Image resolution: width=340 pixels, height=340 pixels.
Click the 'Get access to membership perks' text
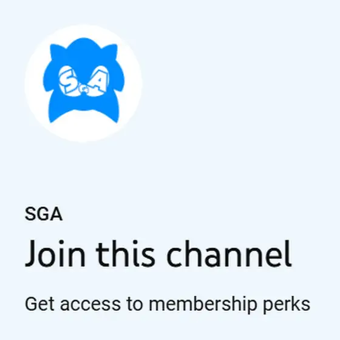[x=168, y=305]
